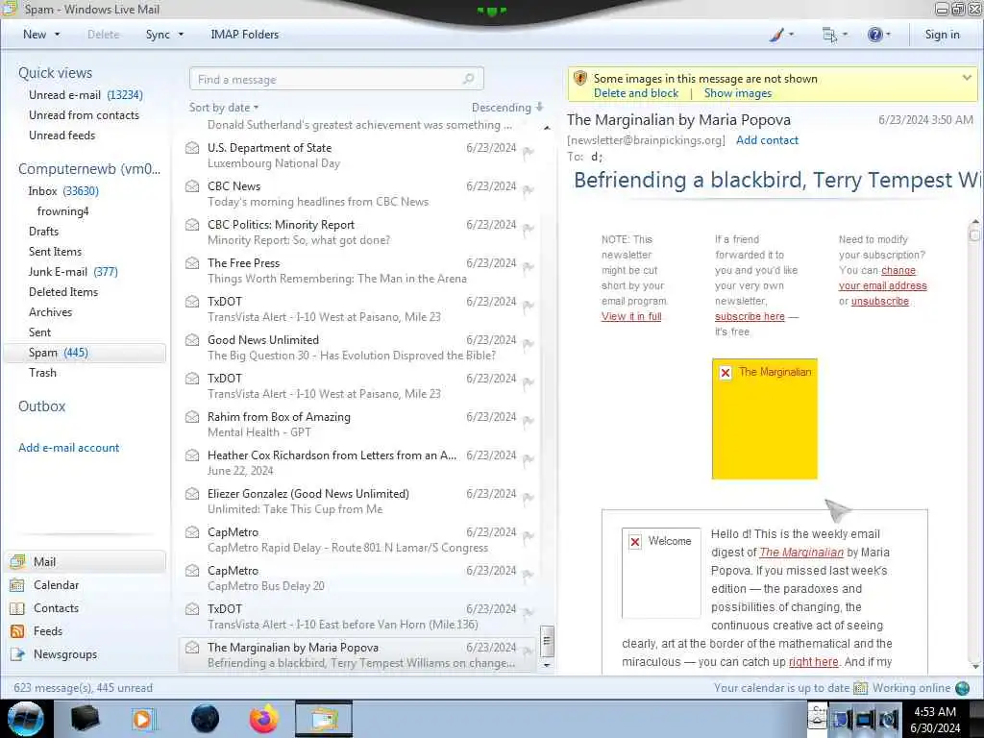984x738 pixels.
Task: Click the message list scrollbar thumb
Action: [547, 641]
